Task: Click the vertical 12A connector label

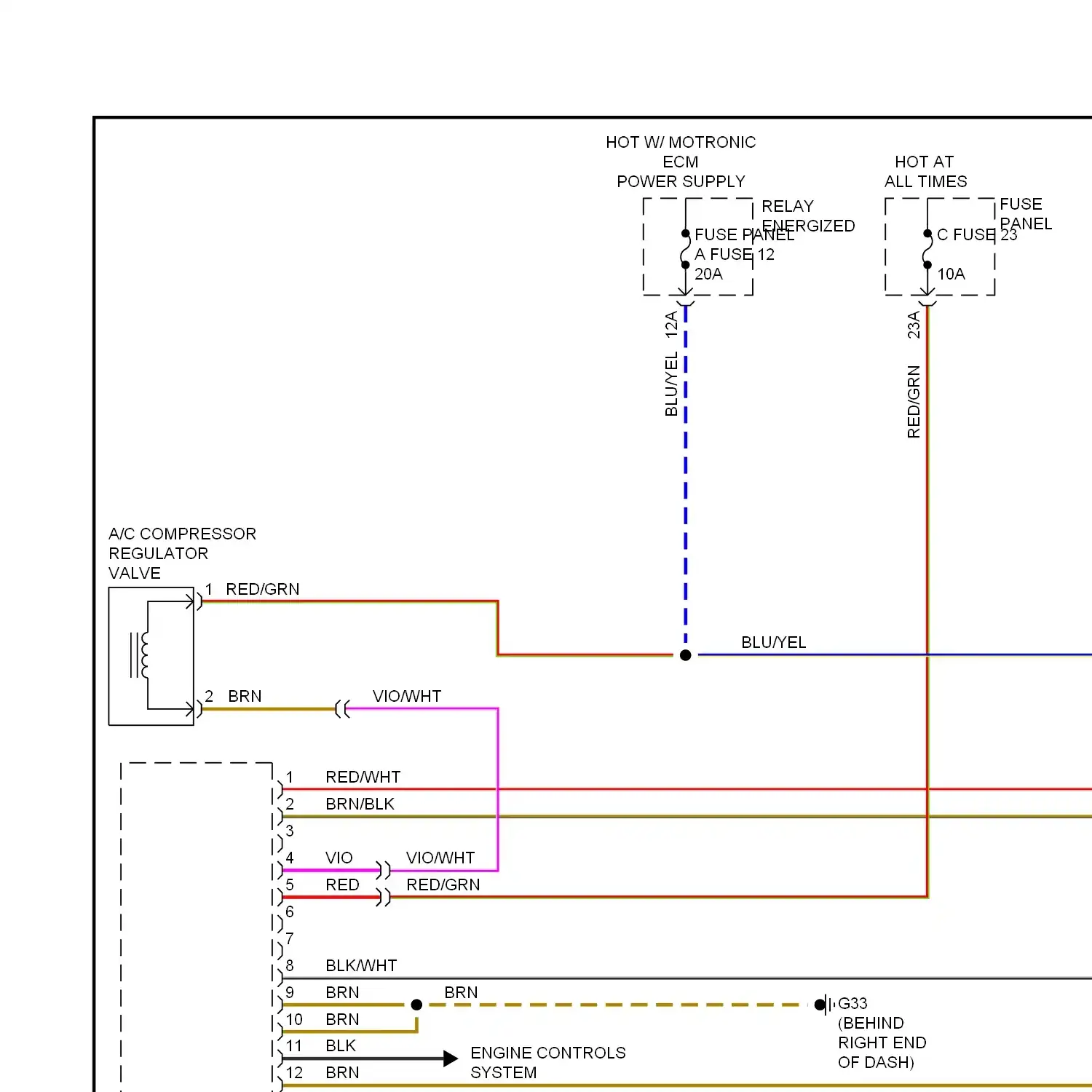Action: tap(671, 323)
